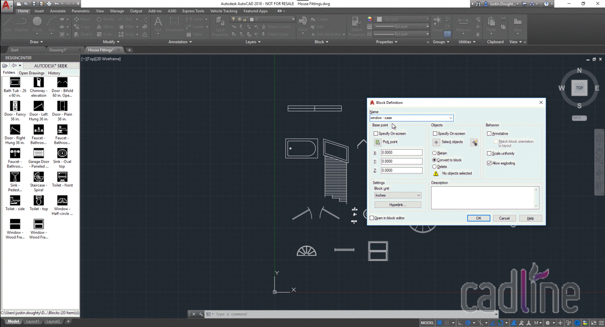Click the Select objects icon button
Image resolution: width=605 pixels, height=327 pixels.
click(437, 142)
